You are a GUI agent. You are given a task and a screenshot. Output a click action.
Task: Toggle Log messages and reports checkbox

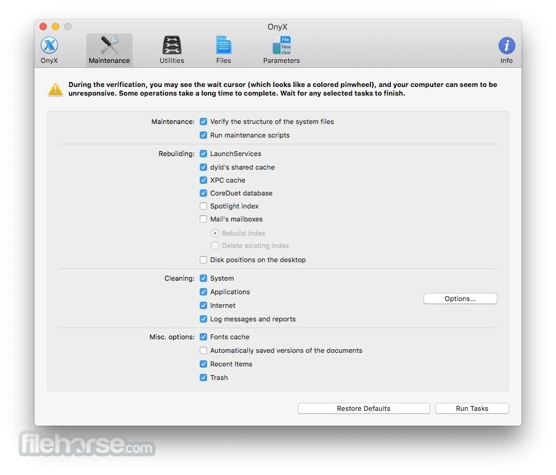203,319
